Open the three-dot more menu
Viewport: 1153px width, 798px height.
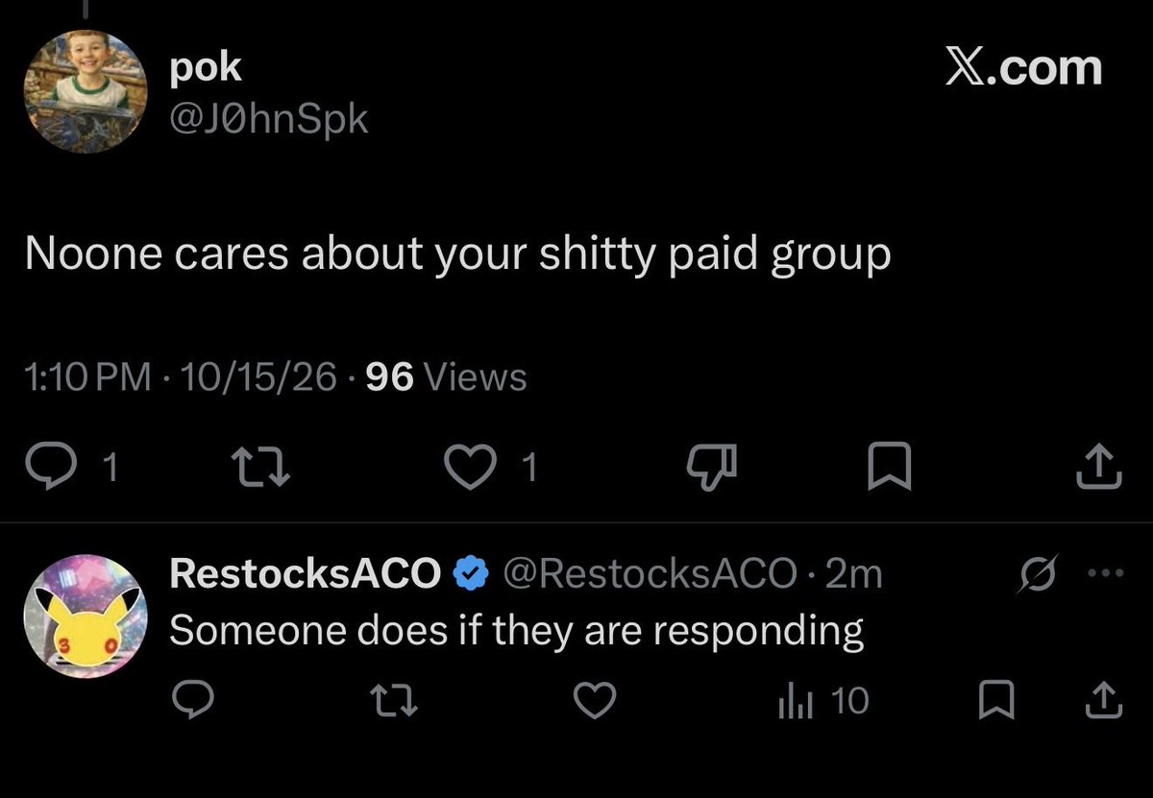point(1103,575)
